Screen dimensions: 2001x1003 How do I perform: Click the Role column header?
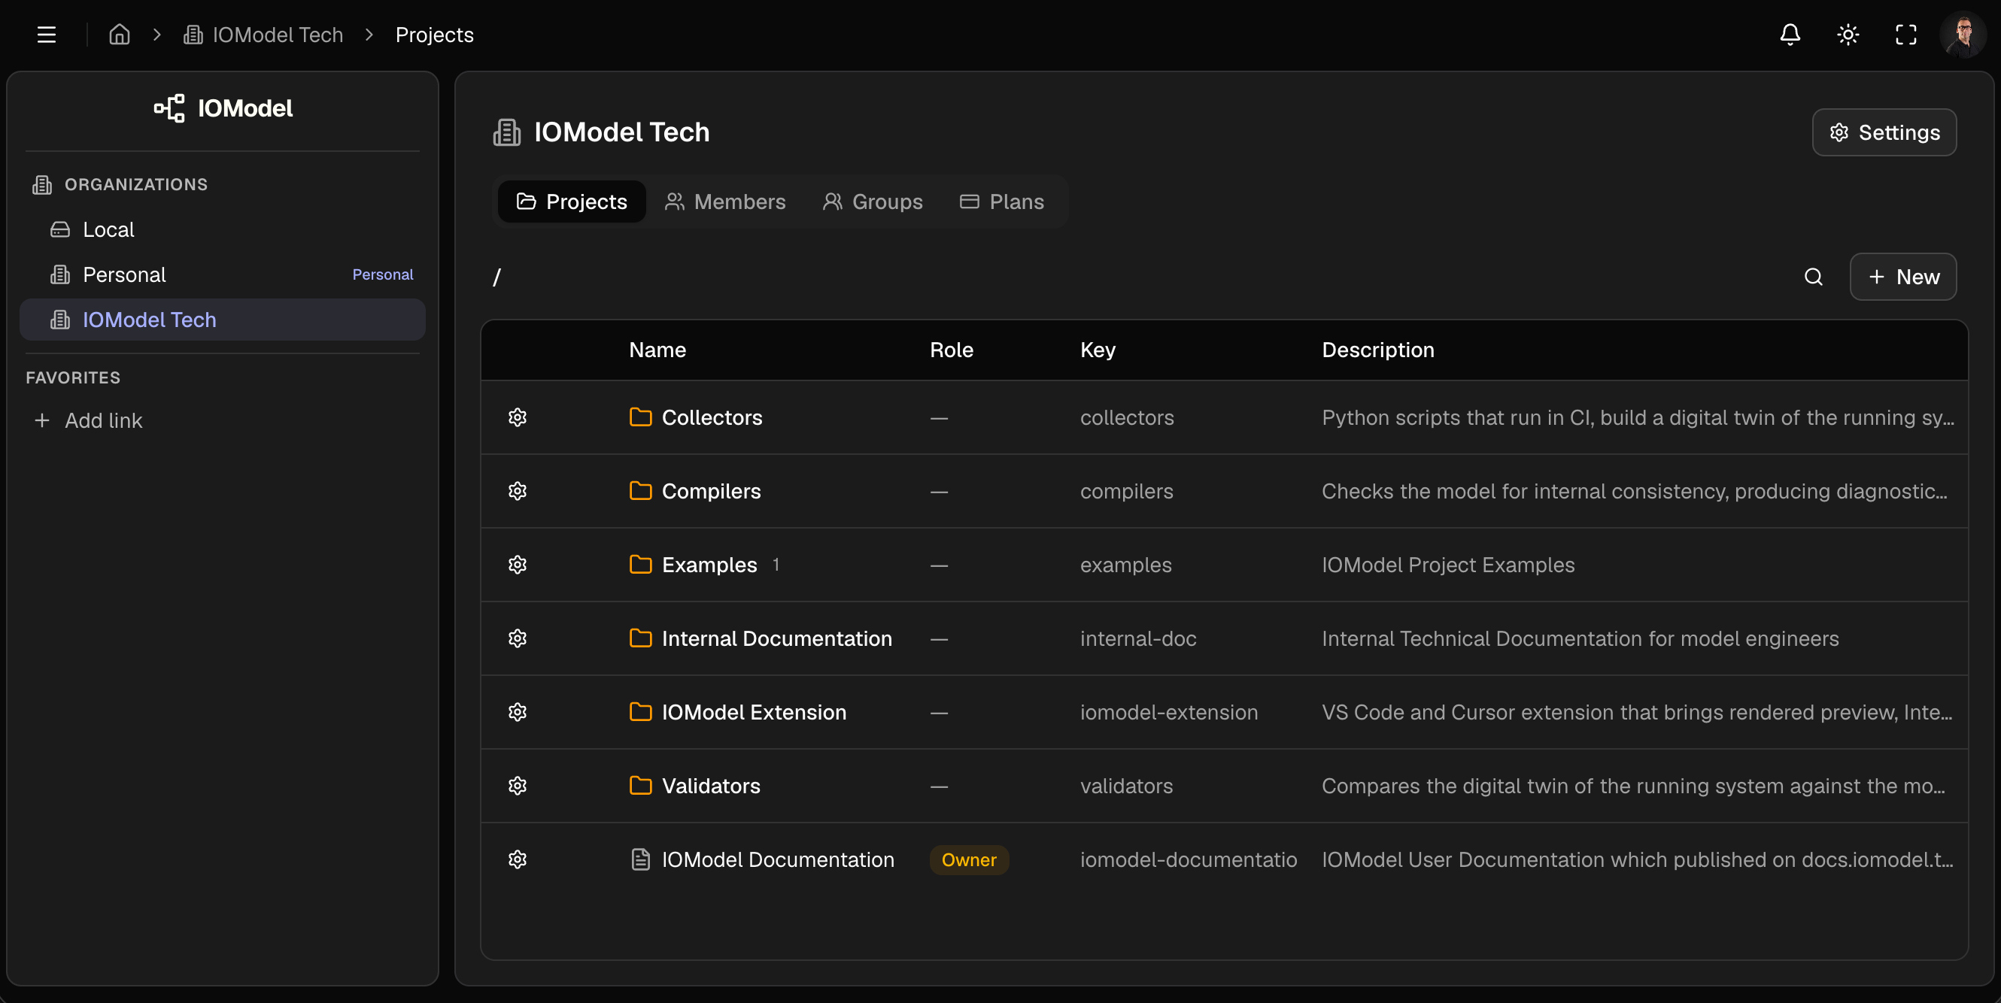[952, 350]
